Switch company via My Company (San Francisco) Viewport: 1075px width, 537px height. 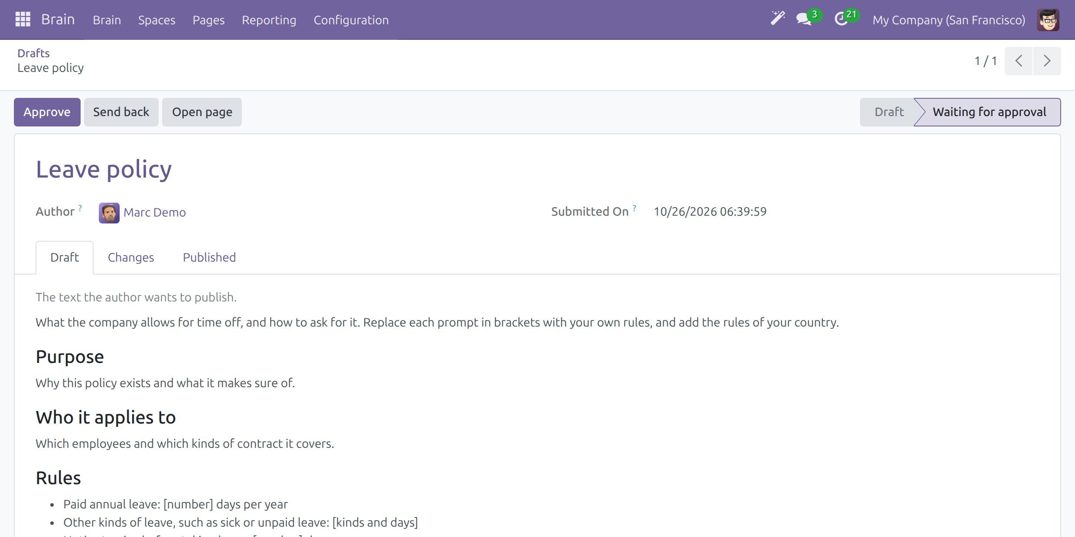click(949, 20)
